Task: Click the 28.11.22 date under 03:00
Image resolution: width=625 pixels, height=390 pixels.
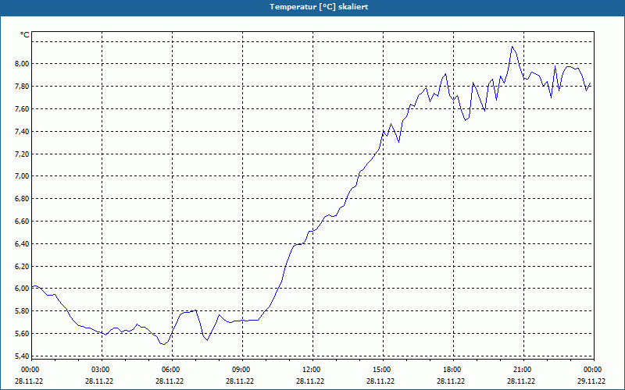Action: tap(99, 381)
